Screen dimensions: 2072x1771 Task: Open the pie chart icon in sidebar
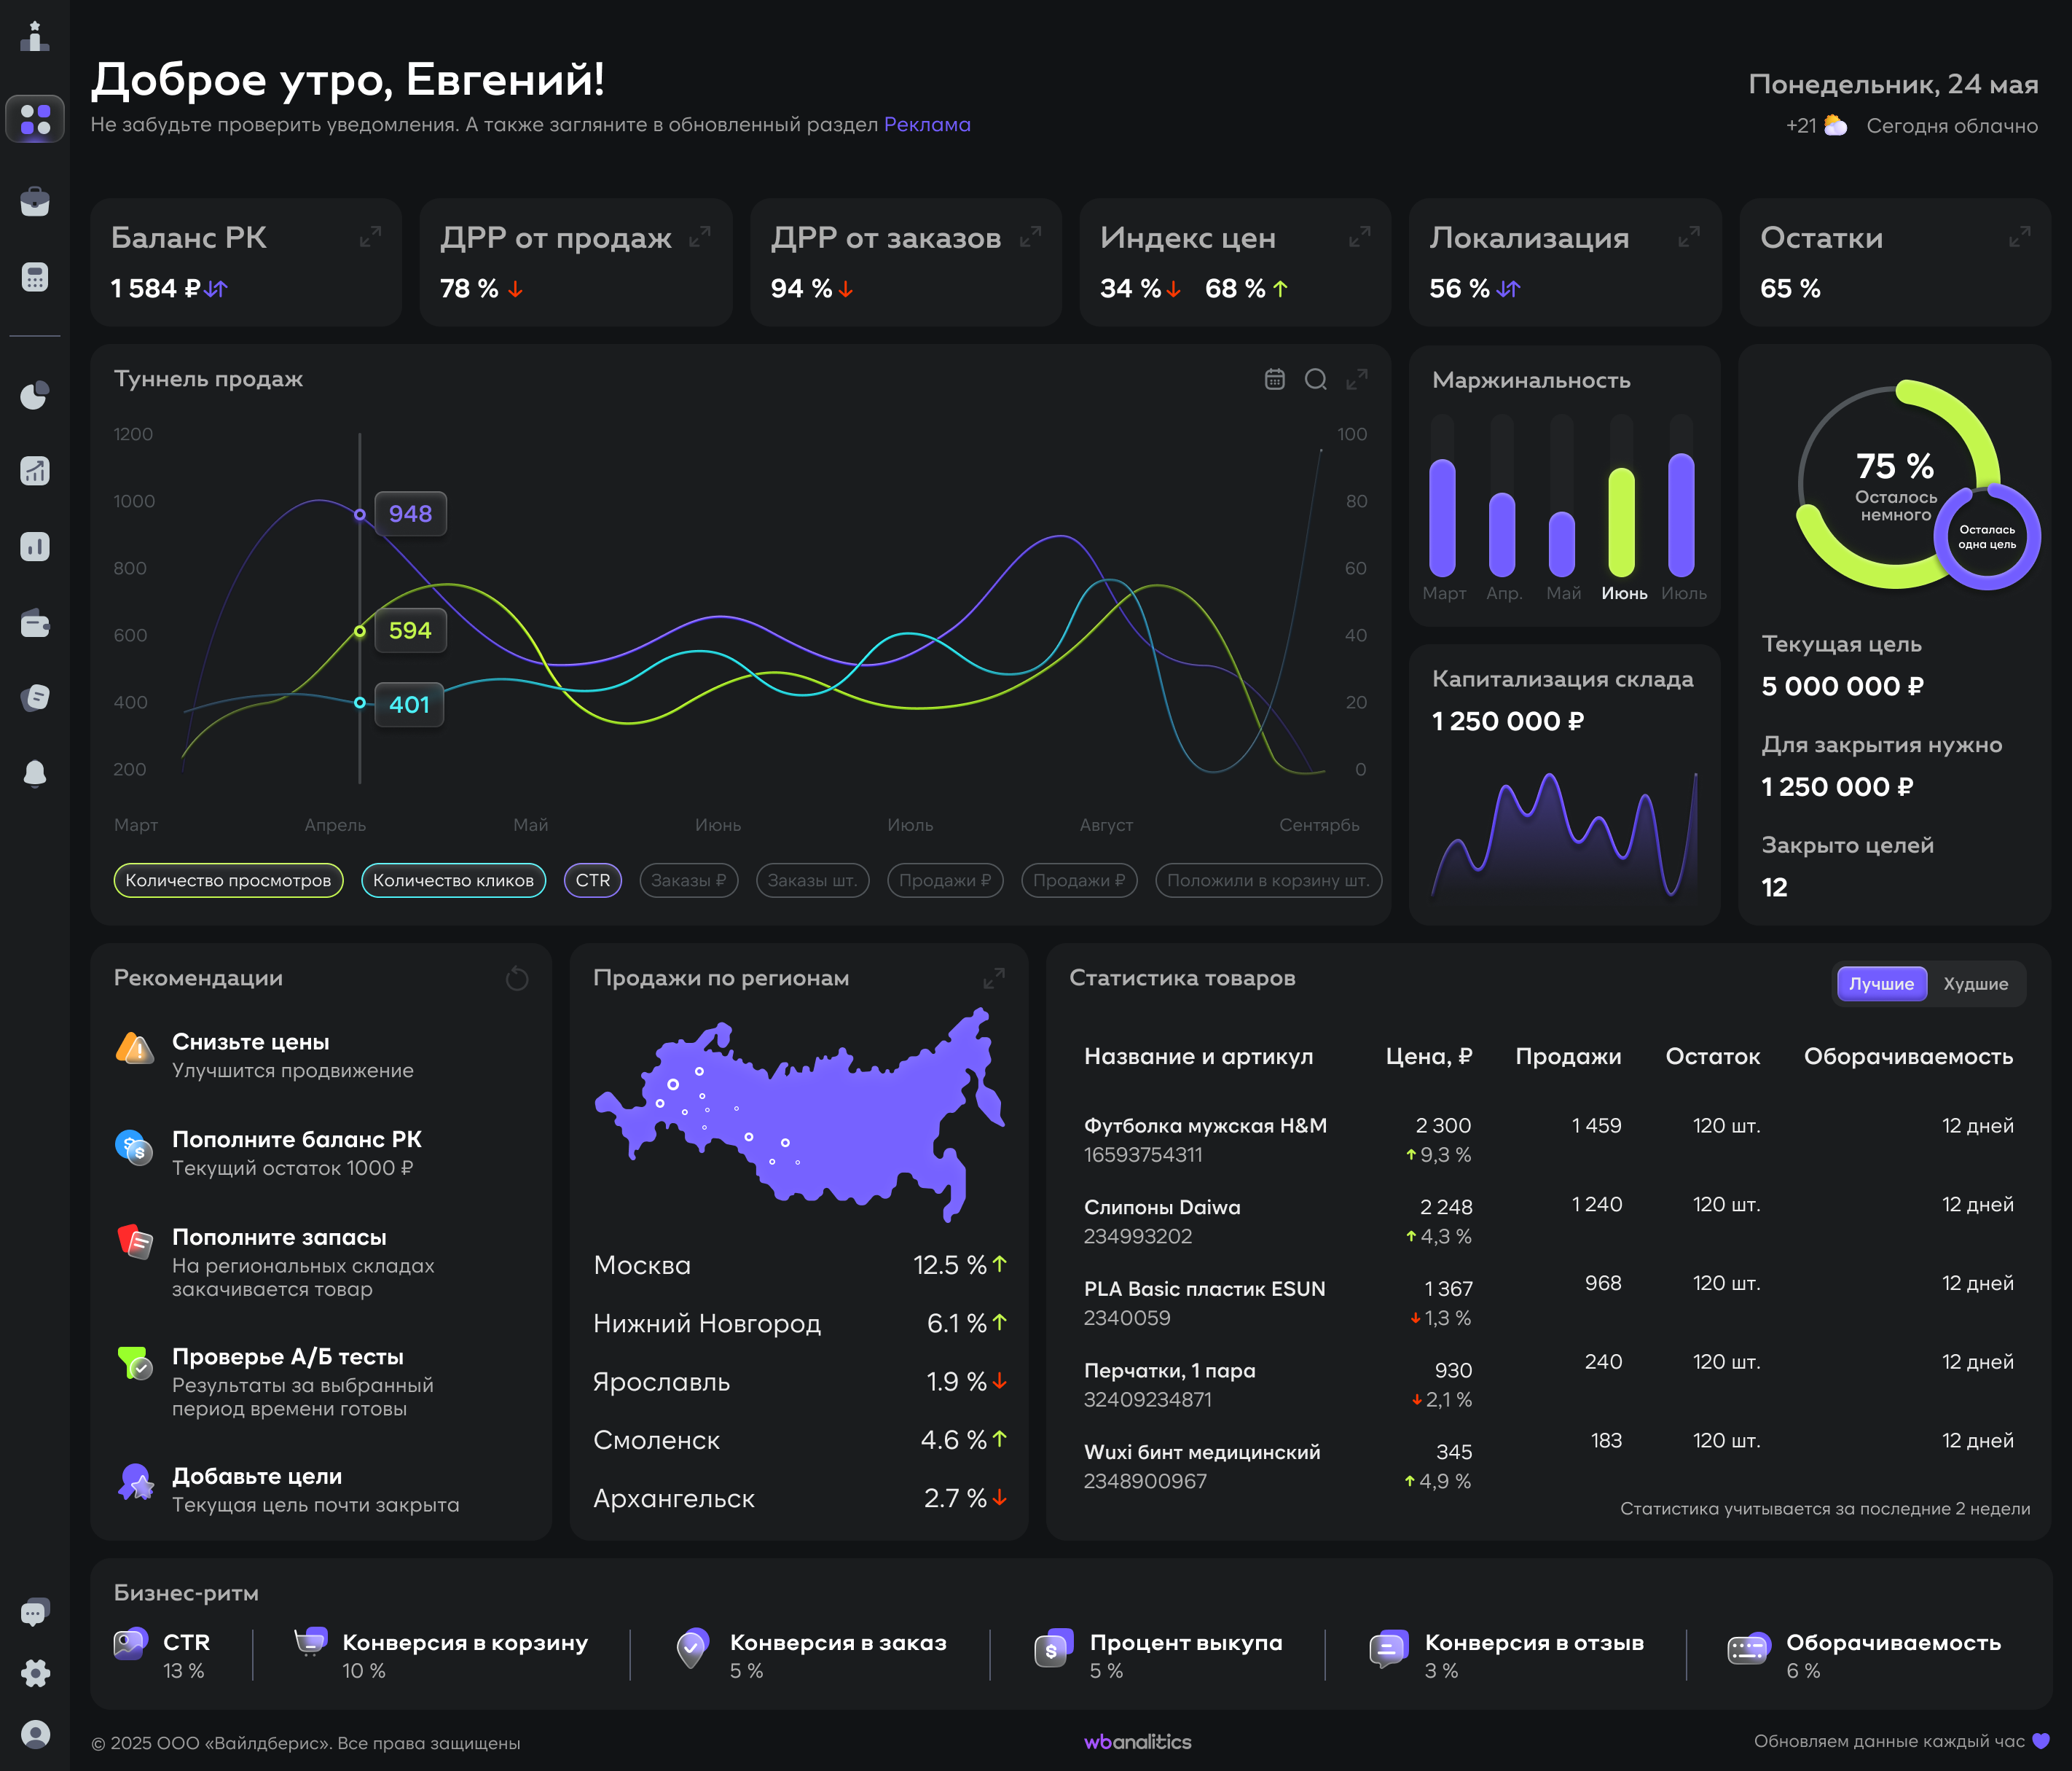(35, 395)
